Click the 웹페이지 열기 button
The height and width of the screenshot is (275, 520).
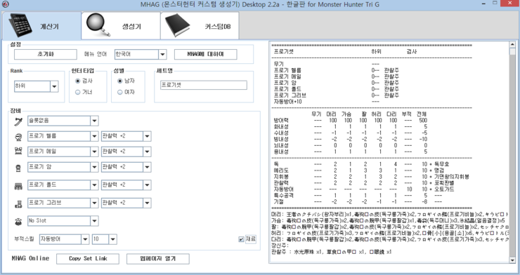click(158, 259)
